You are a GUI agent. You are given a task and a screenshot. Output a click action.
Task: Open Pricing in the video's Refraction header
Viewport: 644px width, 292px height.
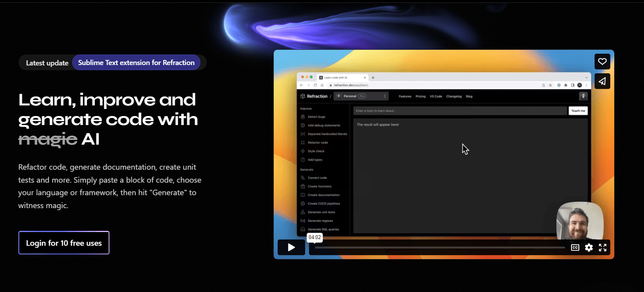(420, 96)
